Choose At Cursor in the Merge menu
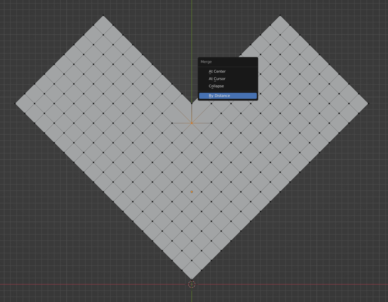Viewport: 388px width, 302px height. click(x=228, y=79)
